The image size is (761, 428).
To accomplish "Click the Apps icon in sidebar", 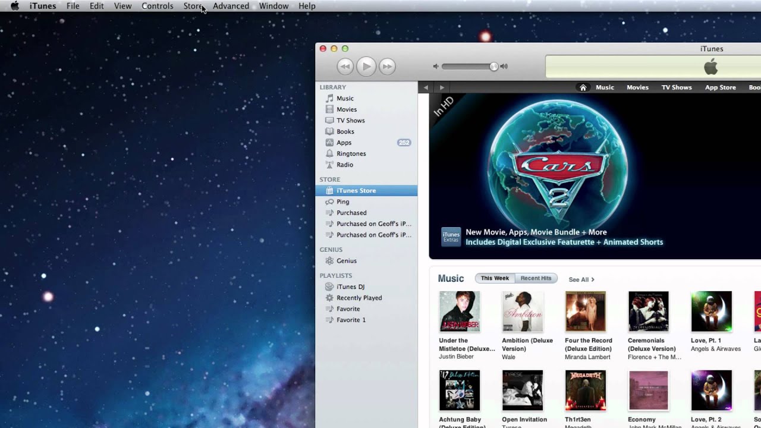I will pyautogui.click(x=329, y=143).
